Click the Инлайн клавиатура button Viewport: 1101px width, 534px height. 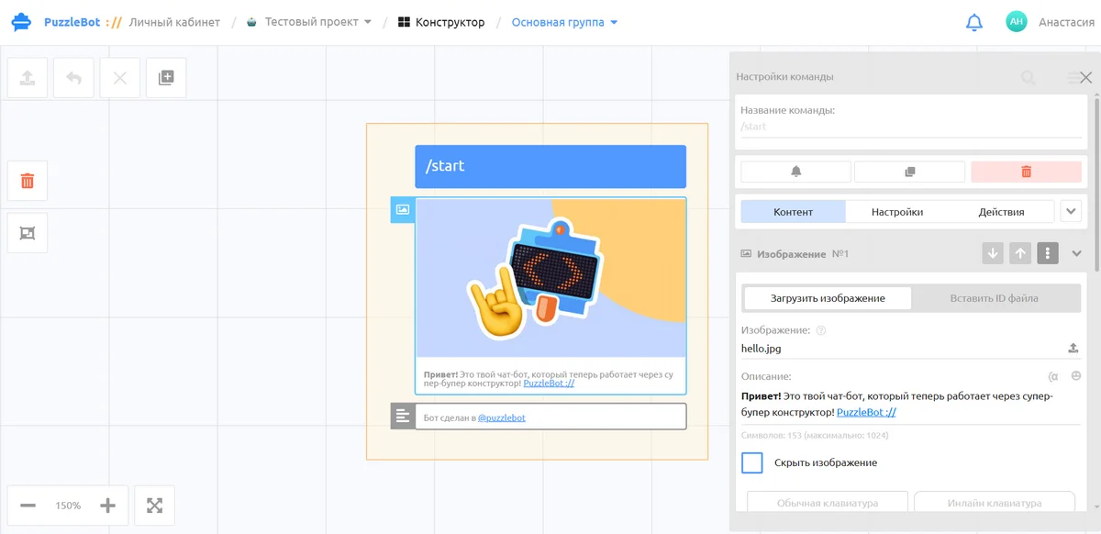pos(995,502)
